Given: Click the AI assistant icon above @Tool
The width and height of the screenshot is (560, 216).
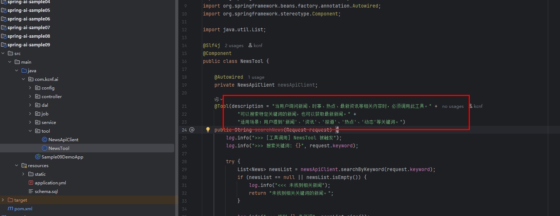Looking at the screenshot, I should click(217, 99).
